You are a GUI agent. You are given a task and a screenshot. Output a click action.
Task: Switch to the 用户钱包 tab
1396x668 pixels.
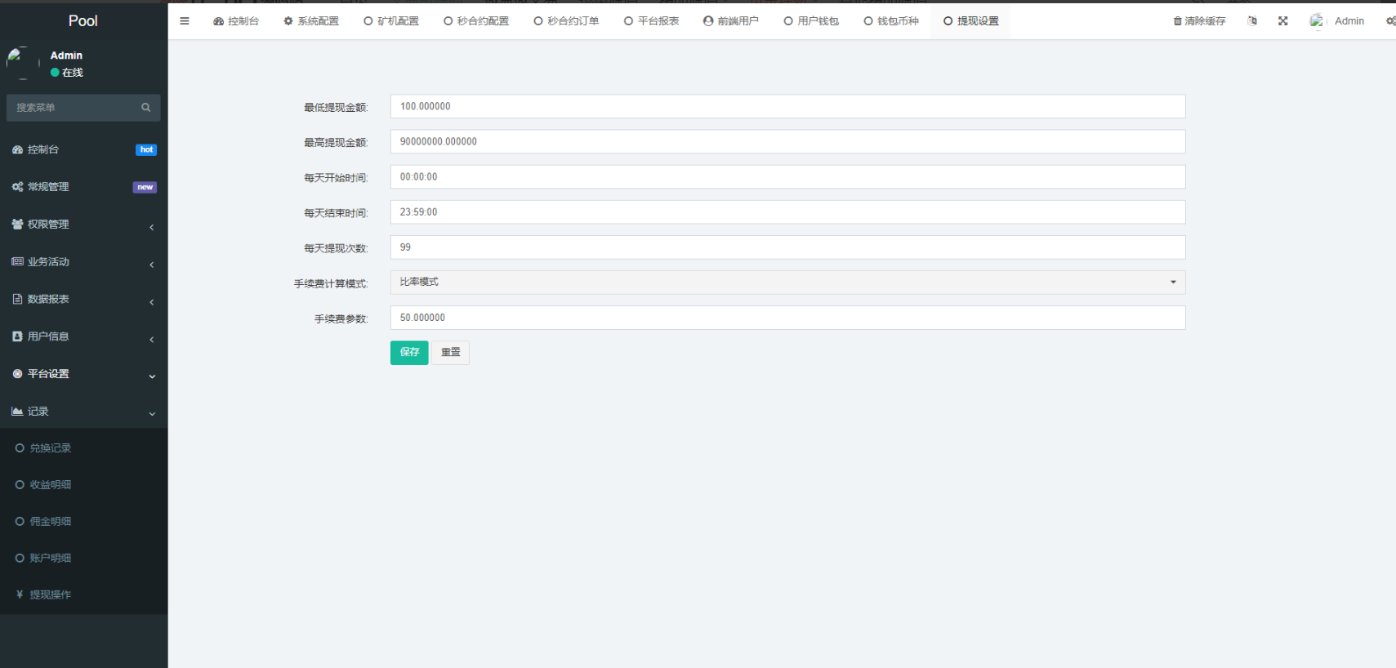[811, 21]
